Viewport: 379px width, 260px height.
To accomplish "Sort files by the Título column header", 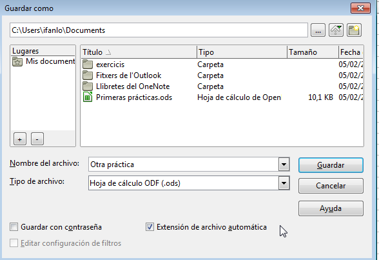I will [x=139, y=52].
